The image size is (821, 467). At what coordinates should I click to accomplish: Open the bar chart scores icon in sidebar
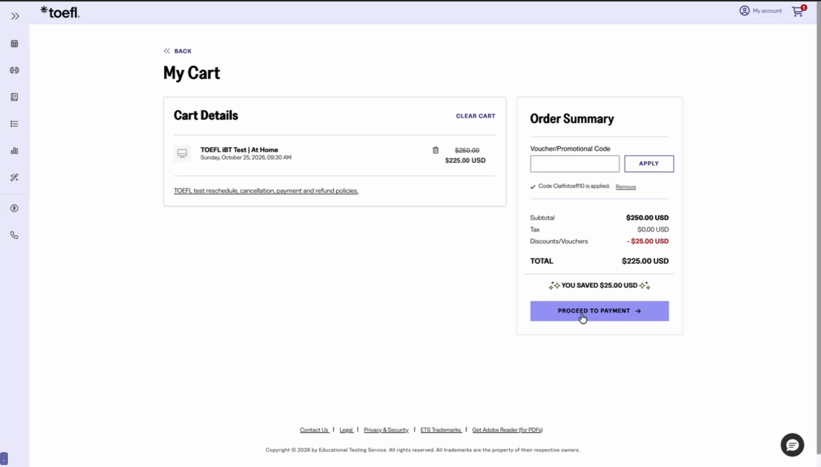(14, 150)
